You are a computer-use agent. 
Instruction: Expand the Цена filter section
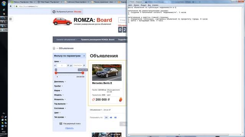point(57,61)
